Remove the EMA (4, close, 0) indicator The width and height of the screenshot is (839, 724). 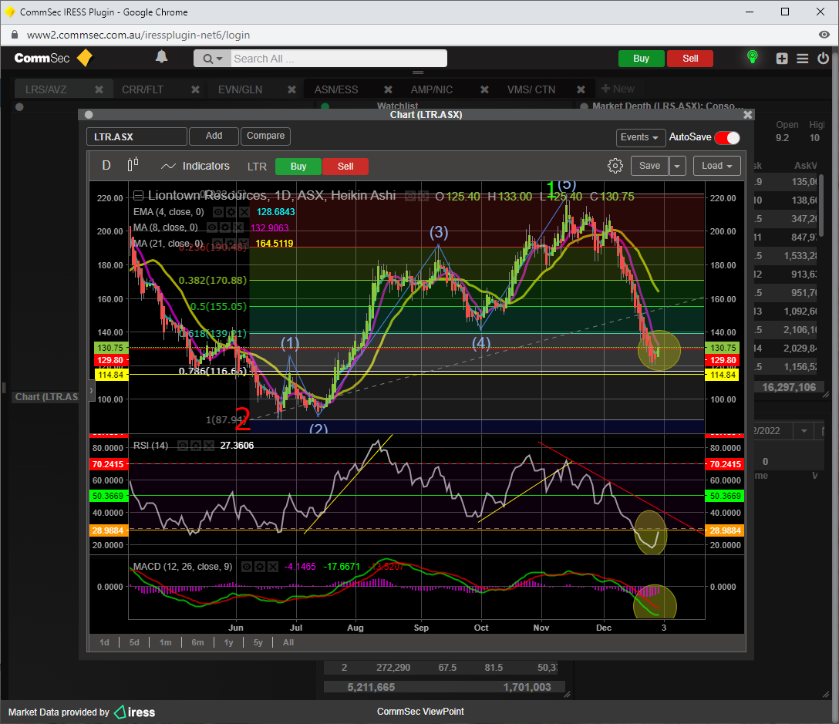[x=244, y=212]
